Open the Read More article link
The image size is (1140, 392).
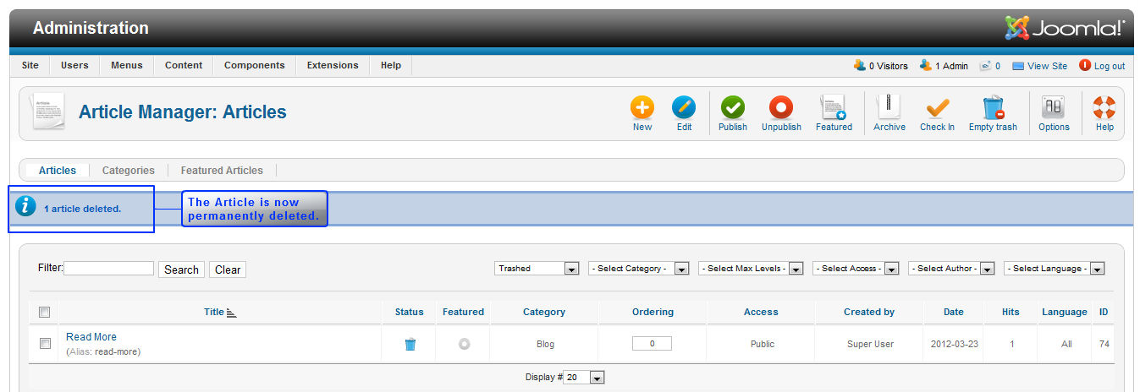pyautogui.click(x=91, y=337)
